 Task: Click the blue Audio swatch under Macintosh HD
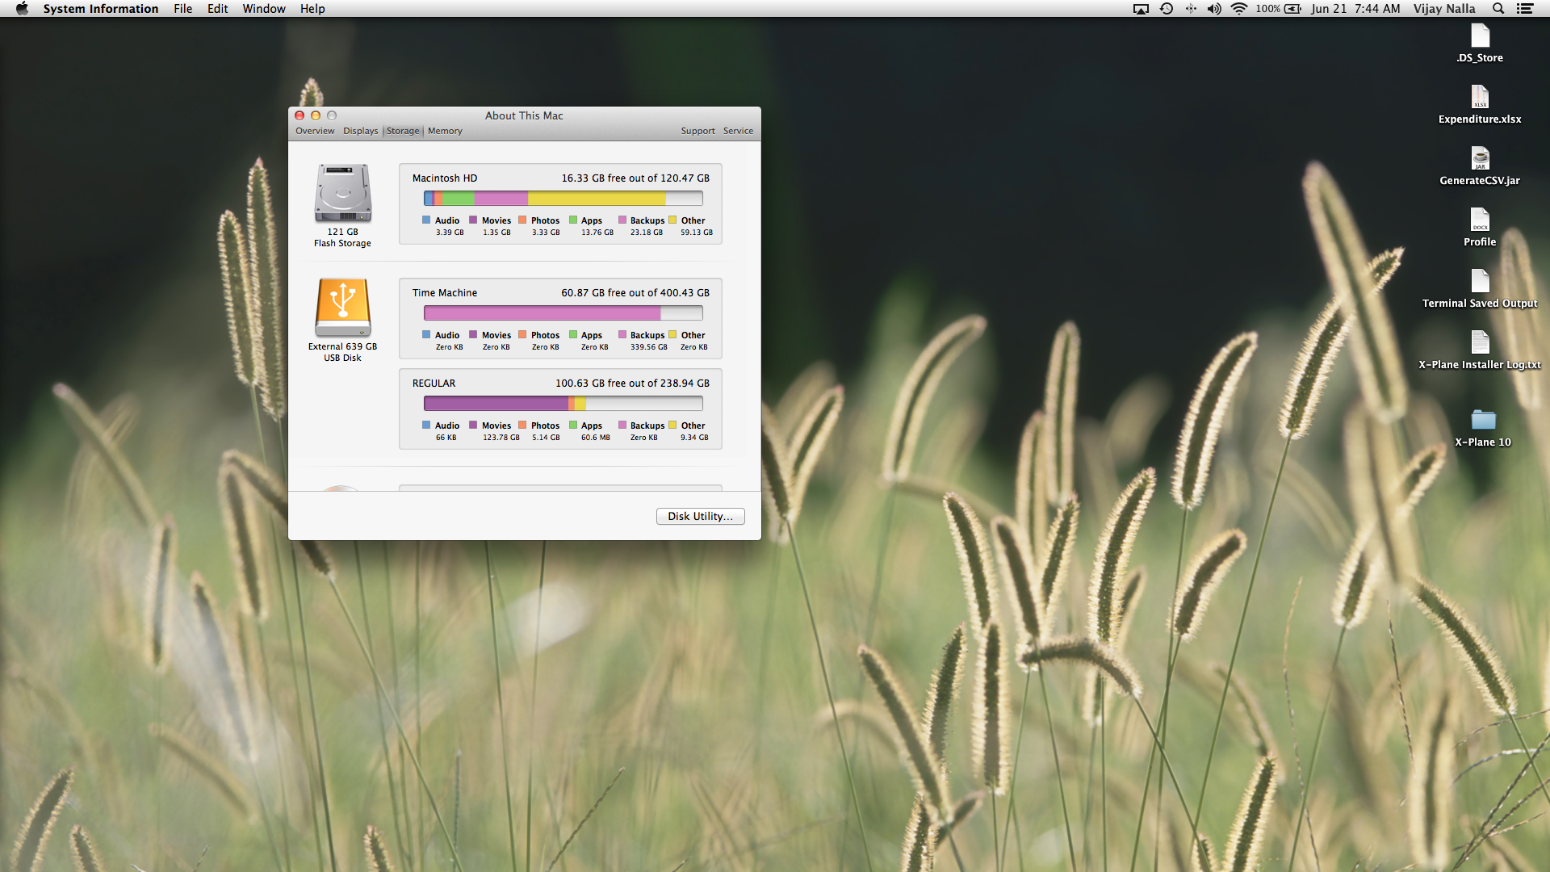pyautogui.click(x=426, y=220)
